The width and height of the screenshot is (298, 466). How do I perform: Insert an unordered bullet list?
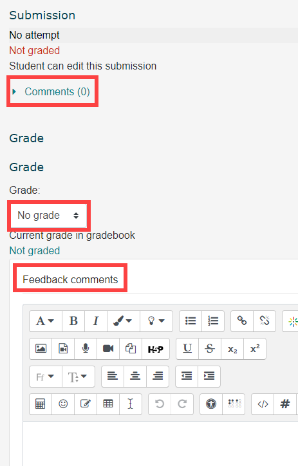[191, 321]
